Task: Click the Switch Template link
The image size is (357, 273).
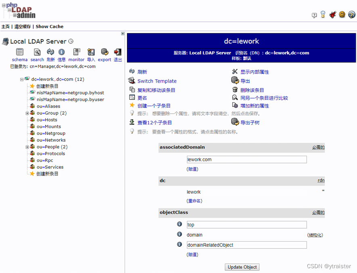Action: [x=157, y=81]
